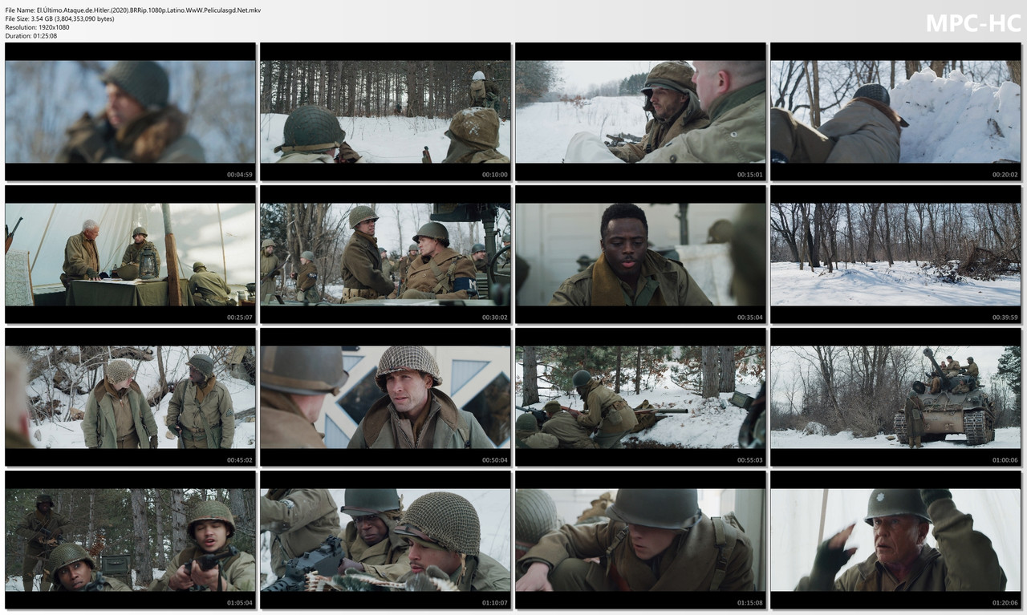Screen dimensions: 1027x615
Task: Click the Resolution 1920x1080 text
Action: click(37, 27)
